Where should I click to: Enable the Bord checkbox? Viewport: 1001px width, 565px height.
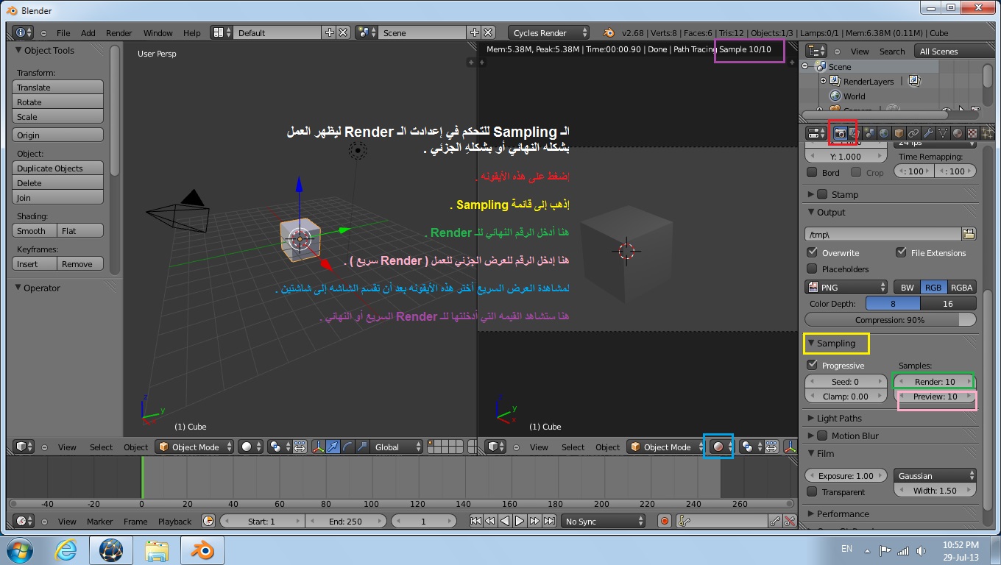click(813, 173)
